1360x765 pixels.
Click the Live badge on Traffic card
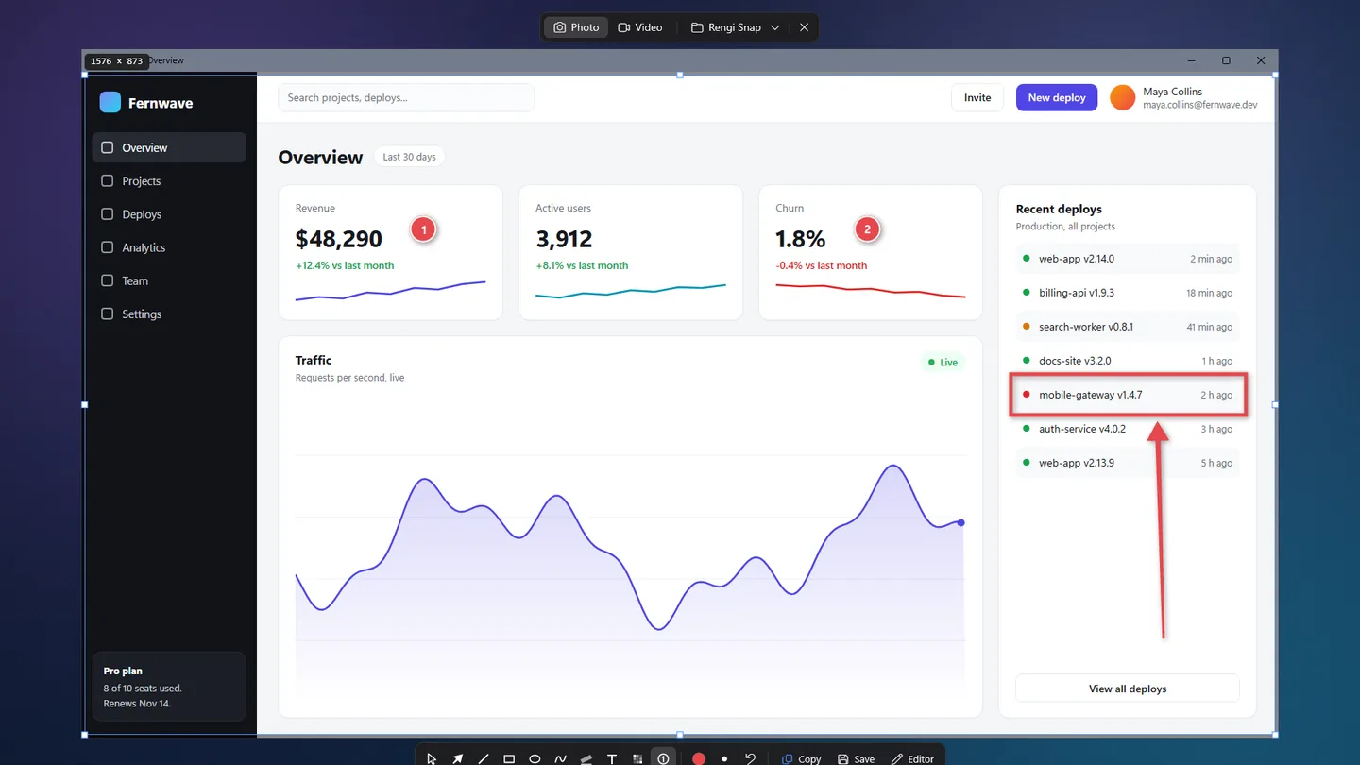tap(943, 363)
